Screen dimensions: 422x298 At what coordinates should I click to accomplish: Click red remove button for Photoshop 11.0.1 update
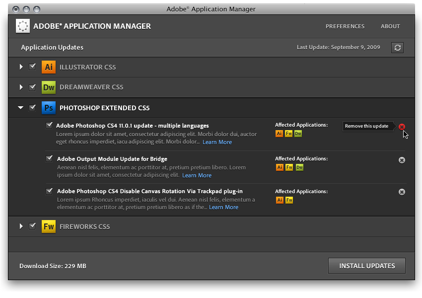tap(402, 127)
